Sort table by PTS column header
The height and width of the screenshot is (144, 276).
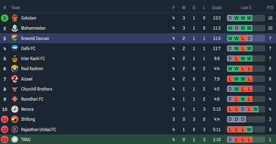[270, 7]
